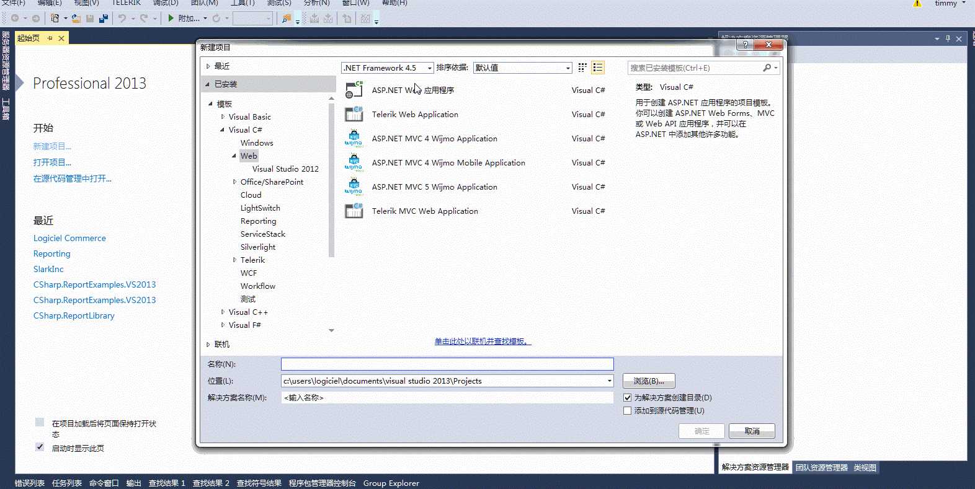The width and height of the screenshot is (975, 489).
Task: Click the yellow warning notification icon
Action: pos(917,4)
